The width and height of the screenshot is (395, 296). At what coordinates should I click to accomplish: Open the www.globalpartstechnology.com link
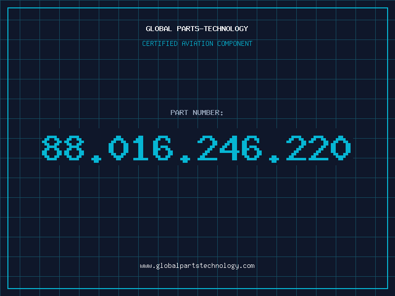click(197, 266)
